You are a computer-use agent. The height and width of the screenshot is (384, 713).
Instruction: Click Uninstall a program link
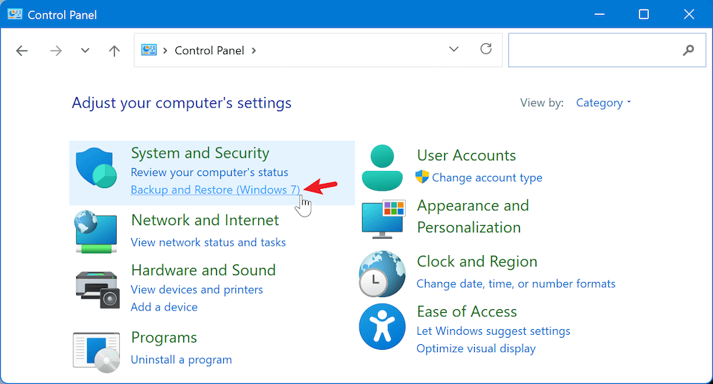click(x=181, y=360)
